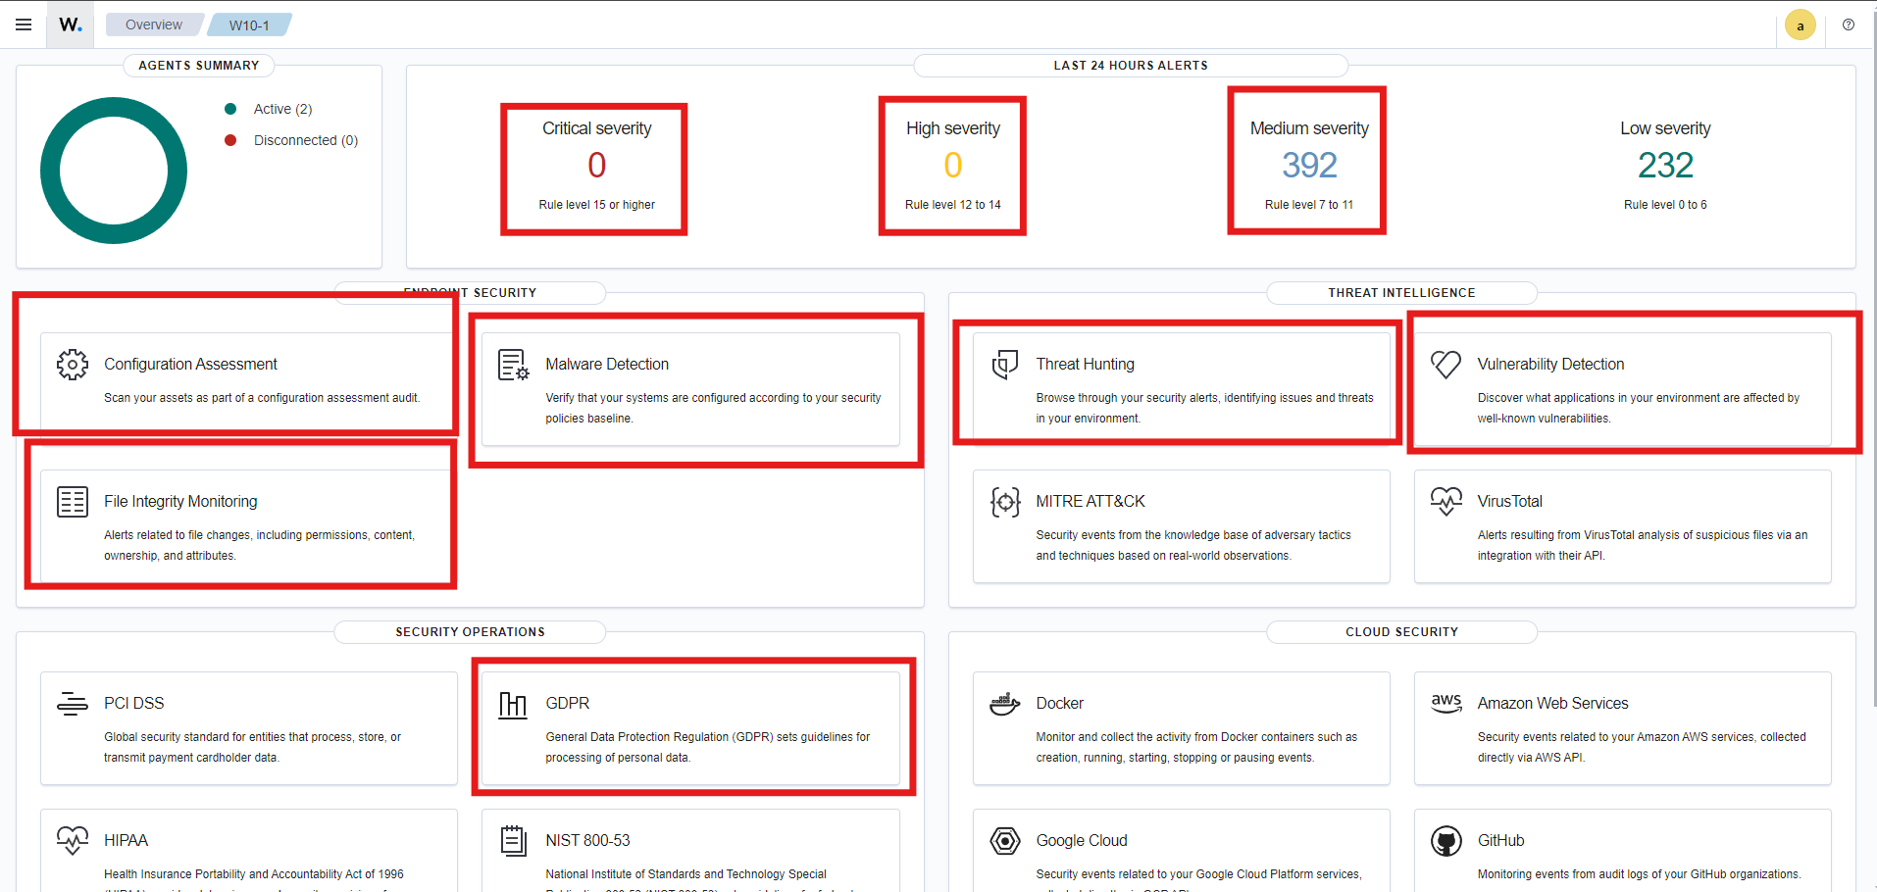This screenshot has height=892, width=1877.
Task: Click the THREAT INTELLIGENCE section heading
Action: tap(1401, 293)
